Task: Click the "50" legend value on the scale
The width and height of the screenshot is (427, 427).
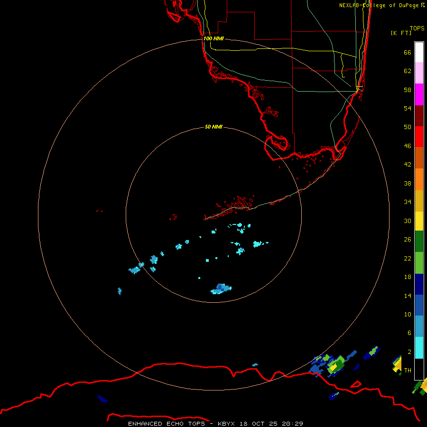Action: [x=408, y=127]
